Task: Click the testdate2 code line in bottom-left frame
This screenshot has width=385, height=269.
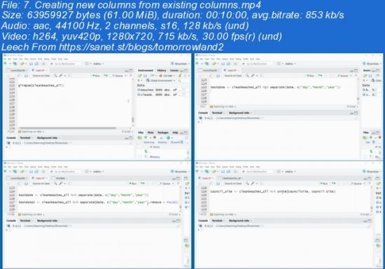Action: [x=98, y=202]
